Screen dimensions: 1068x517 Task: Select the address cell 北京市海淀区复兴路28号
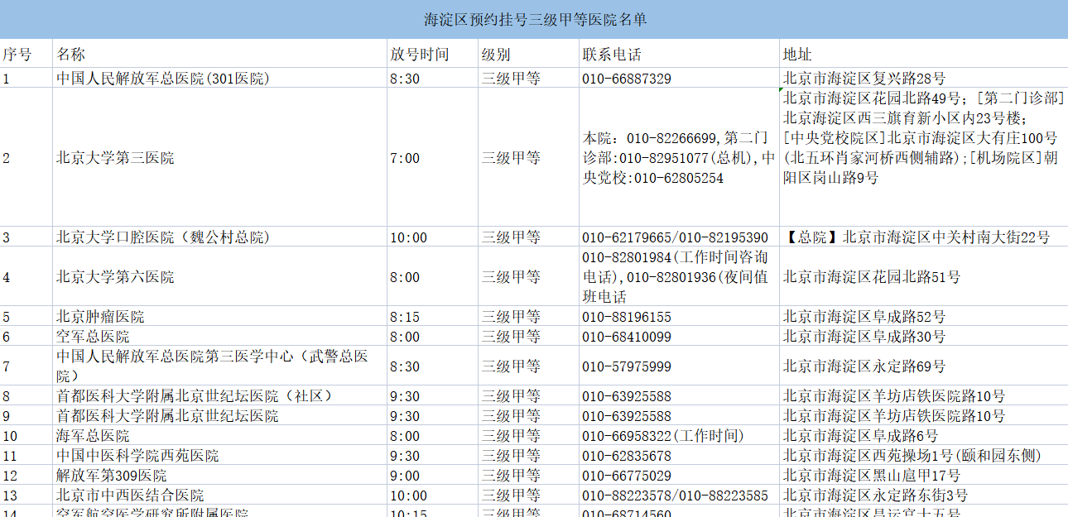864,79
